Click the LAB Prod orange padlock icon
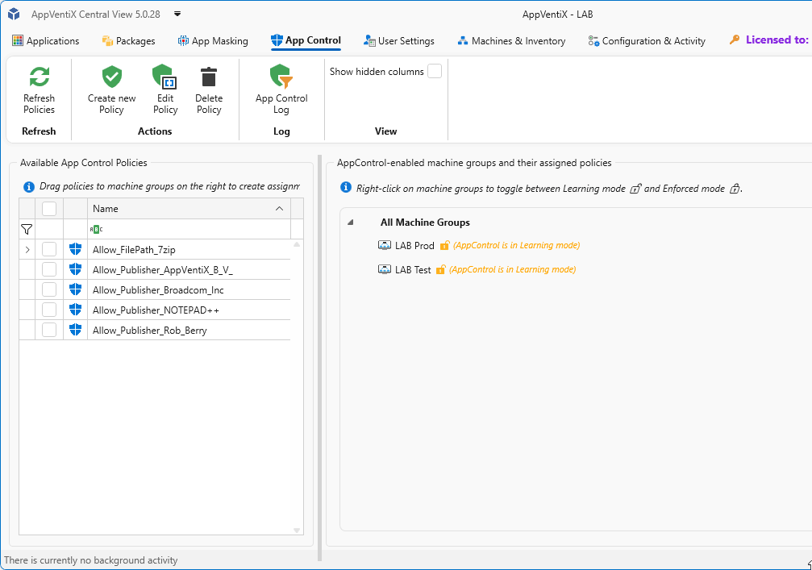 tap(444, 245)
